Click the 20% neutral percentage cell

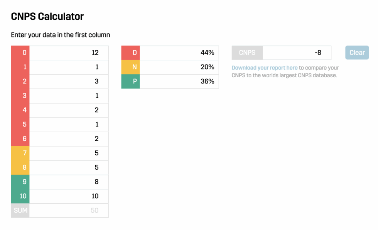(x=179, y=67)
